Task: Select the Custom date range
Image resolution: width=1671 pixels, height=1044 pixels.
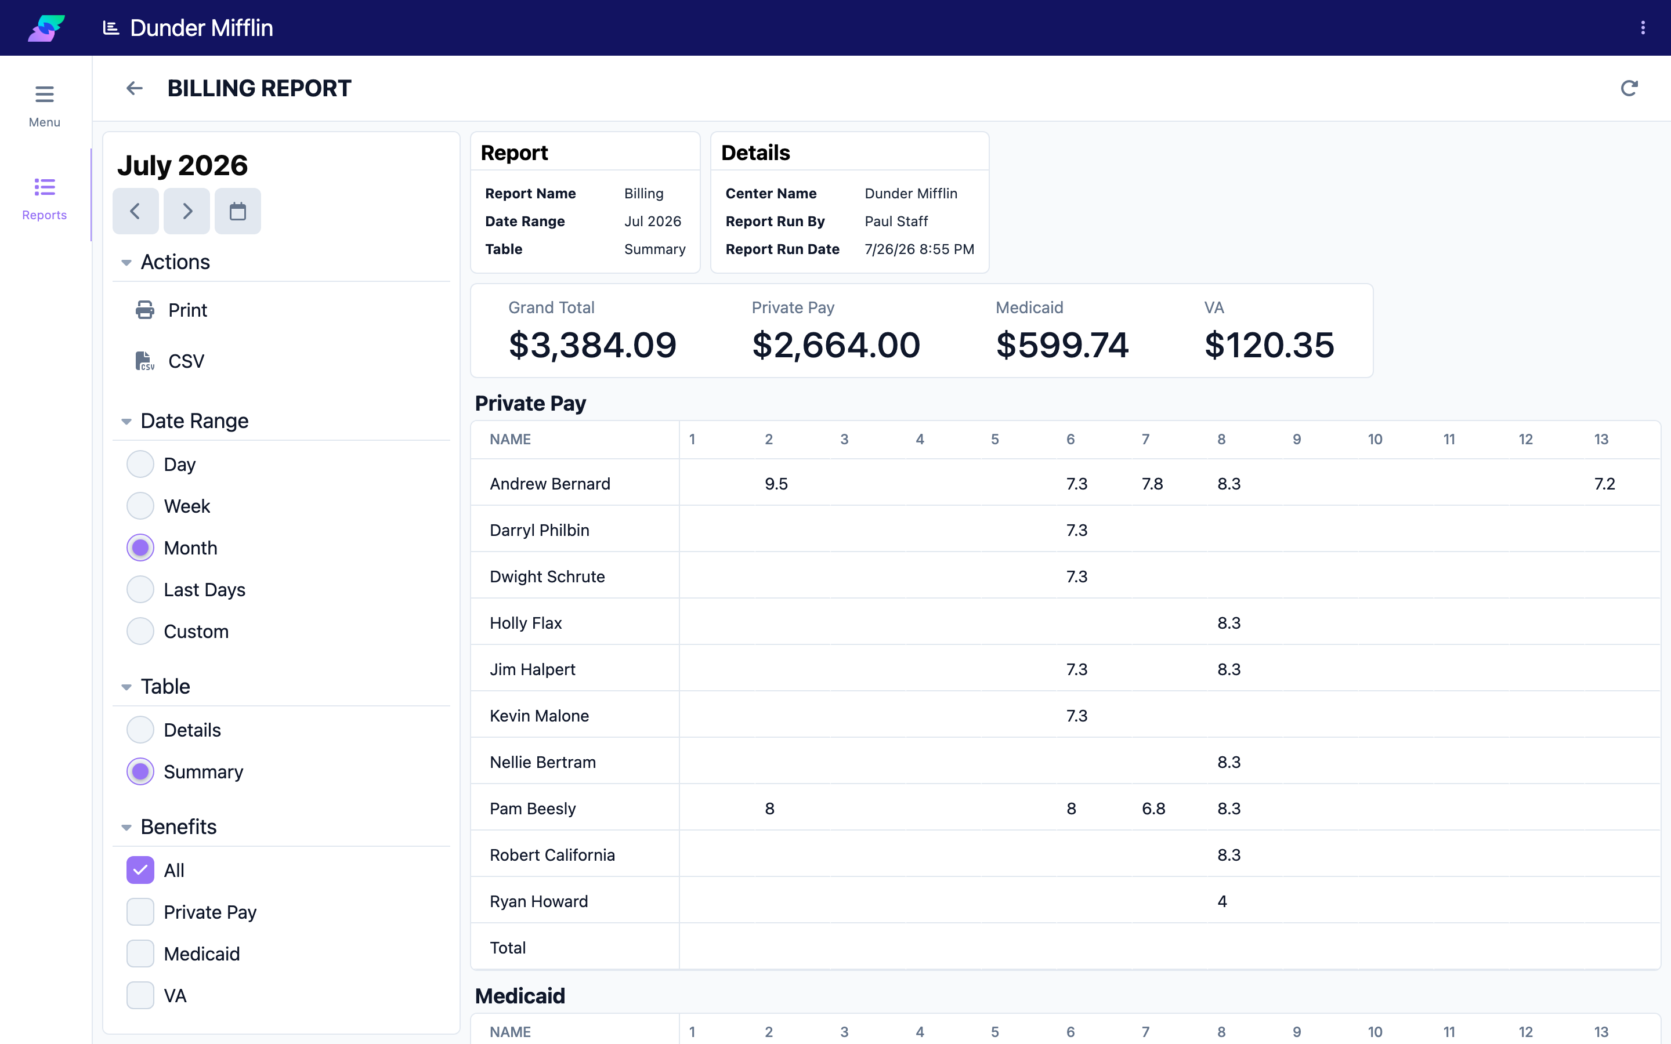Action: 140,631
